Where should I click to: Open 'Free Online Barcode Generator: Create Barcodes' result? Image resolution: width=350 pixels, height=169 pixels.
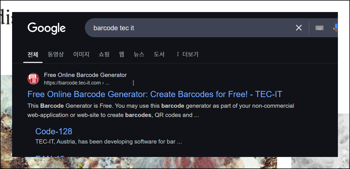(x=155, y=94)
